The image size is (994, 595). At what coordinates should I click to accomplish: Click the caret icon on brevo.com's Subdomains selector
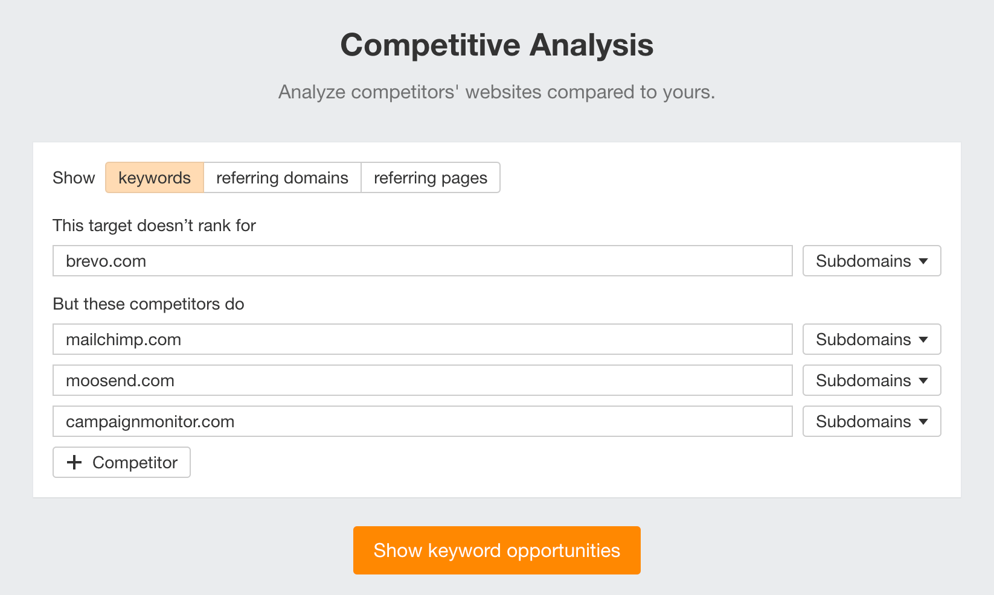click(923, 261)
